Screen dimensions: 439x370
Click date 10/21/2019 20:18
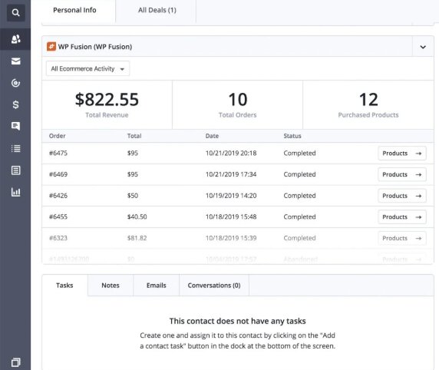[231, 154]
